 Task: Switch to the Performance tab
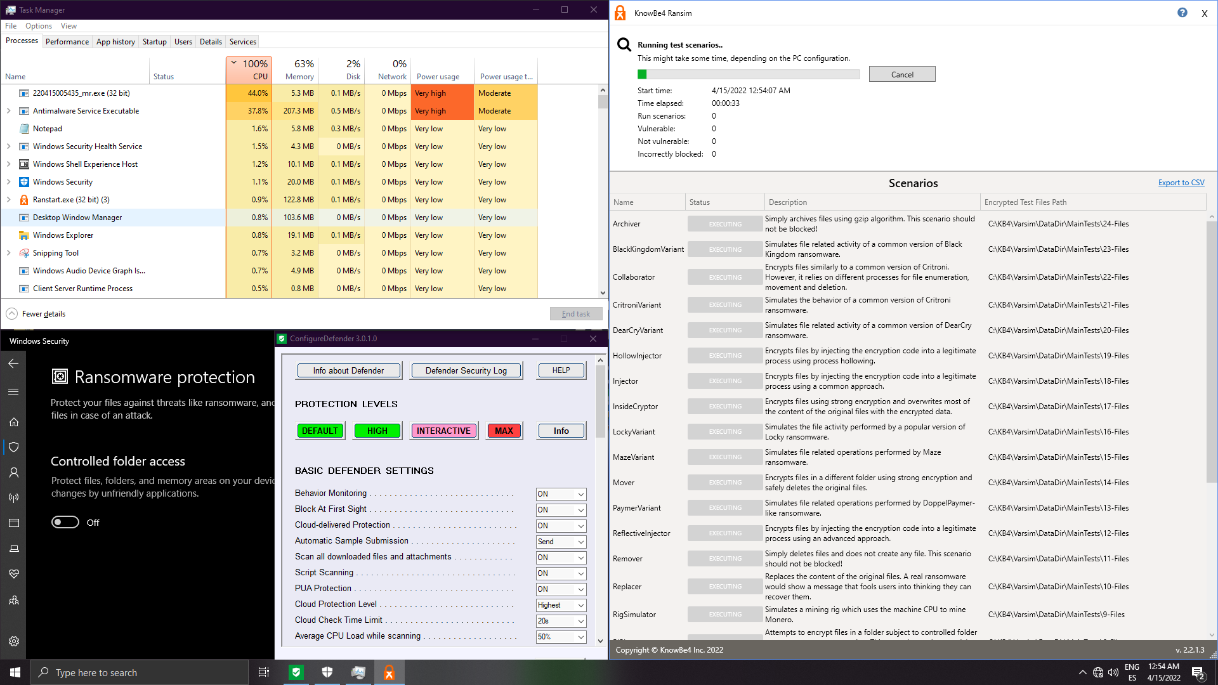coord(67,42)
